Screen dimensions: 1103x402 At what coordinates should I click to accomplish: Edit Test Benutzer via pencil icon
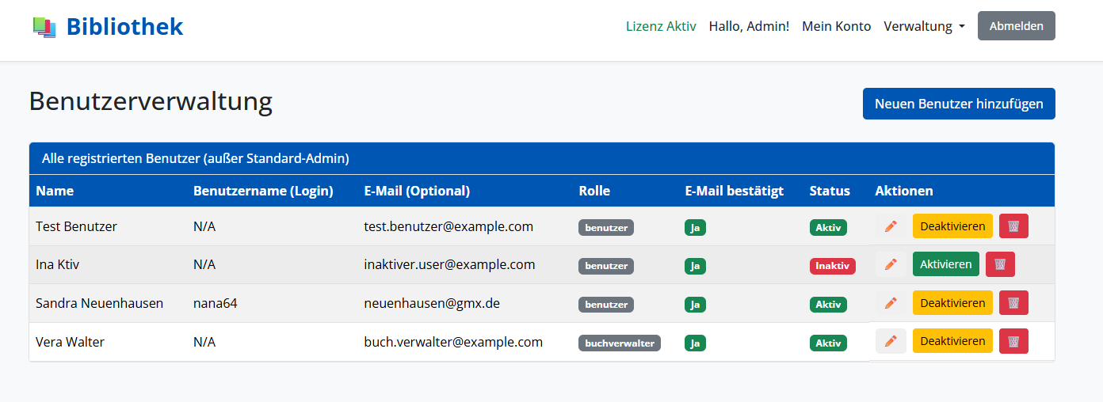click(891, 226)
